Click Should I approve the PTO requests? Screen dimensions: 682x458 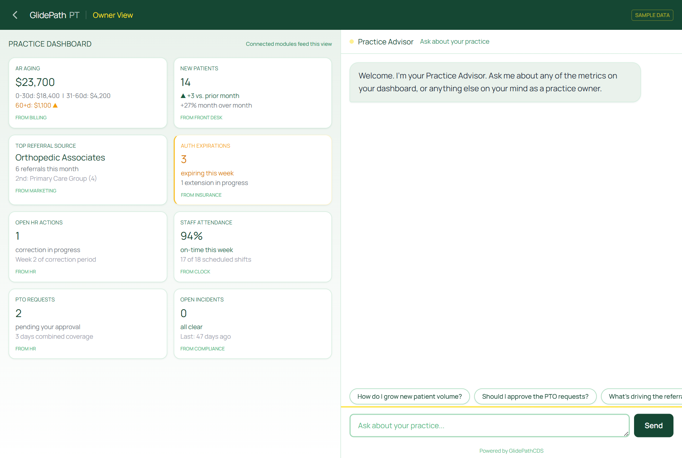tap(535, 396)
